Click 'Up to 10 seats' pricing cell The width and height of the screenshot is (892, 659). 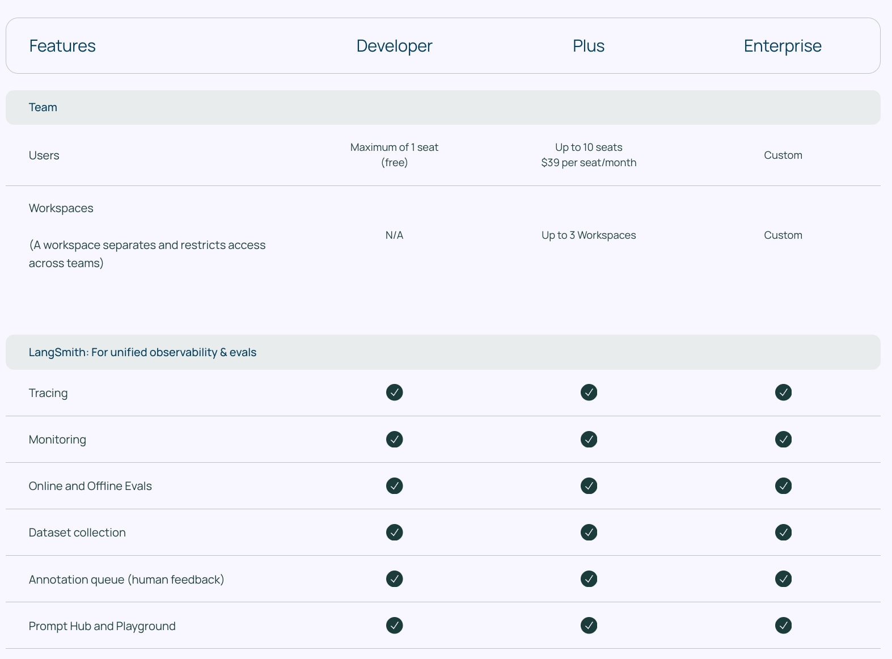coord(589,155)
